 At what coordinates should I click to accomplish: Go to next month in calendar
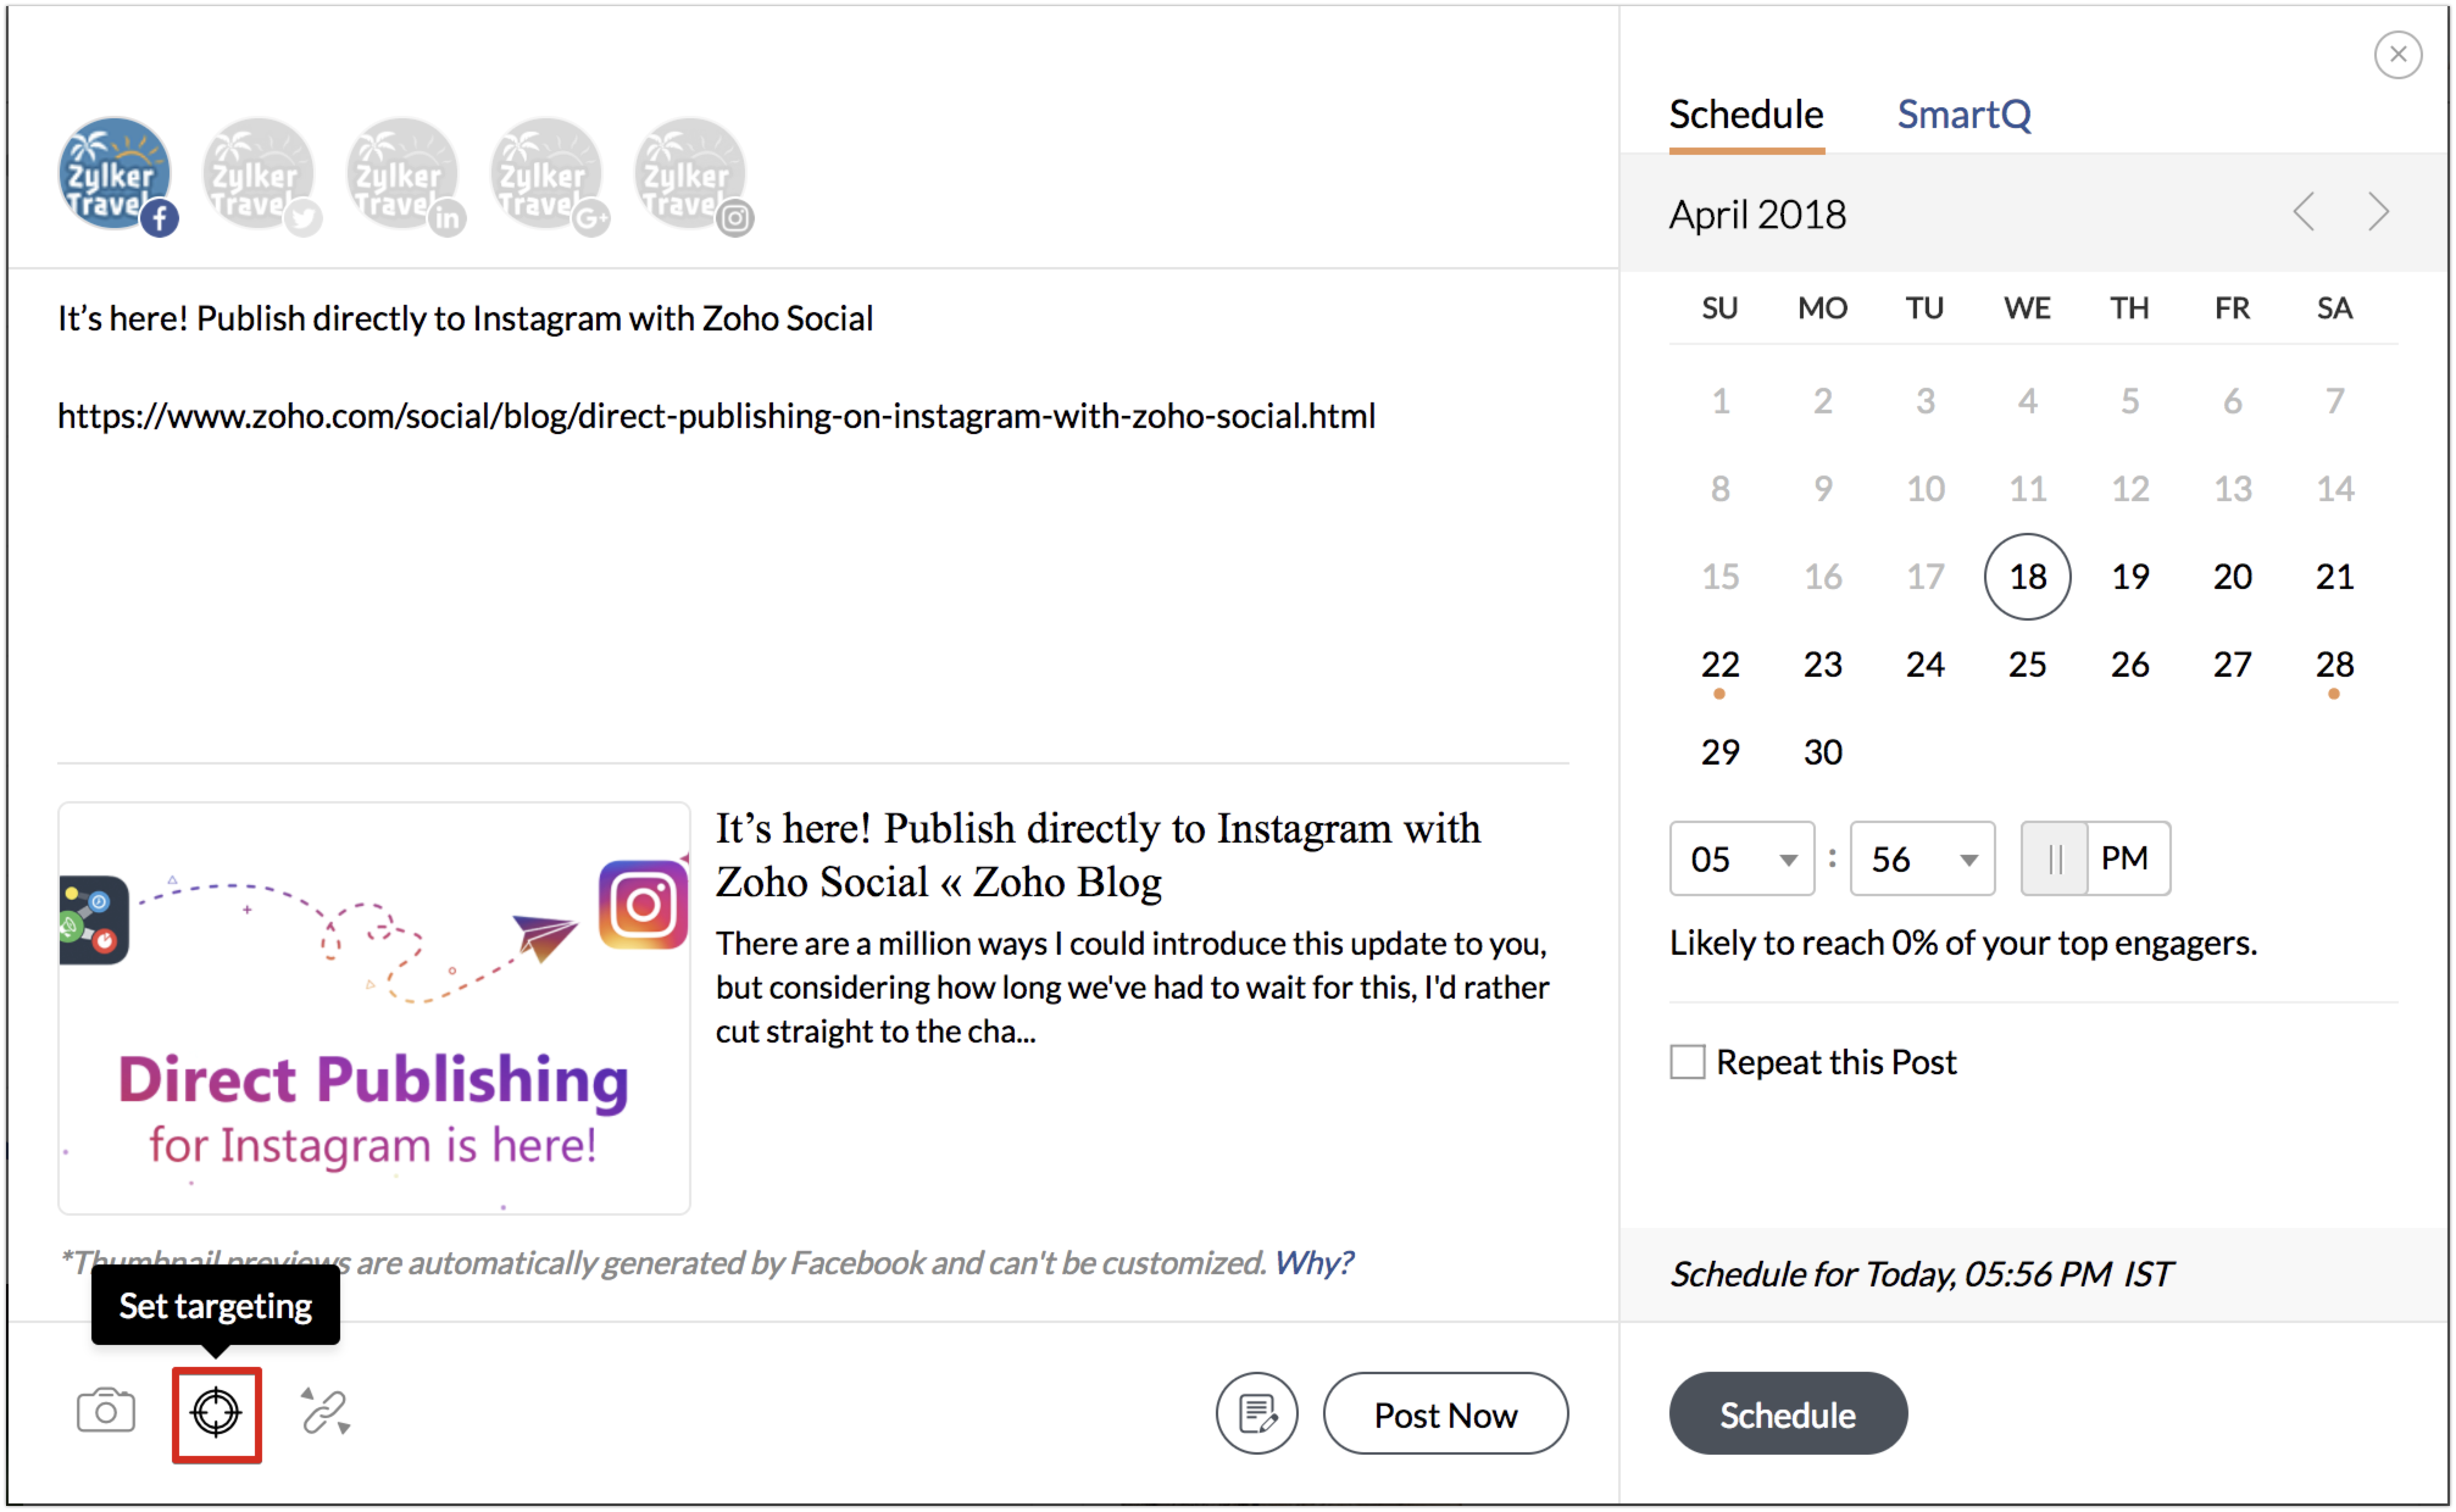2379,212
